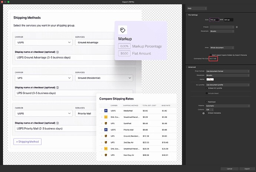The image size is (256, 172).
Task: Click the UPS logo in SurePost row
Action: click(x=106, y=123)
